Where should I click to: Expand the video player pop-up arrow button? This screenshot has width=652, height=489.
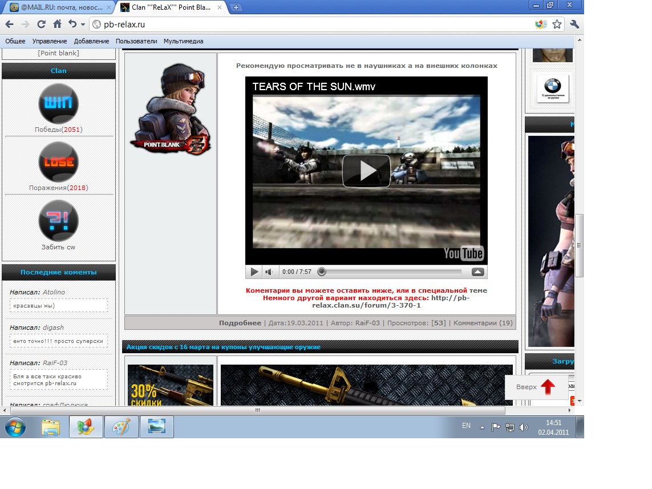[478, 272]
